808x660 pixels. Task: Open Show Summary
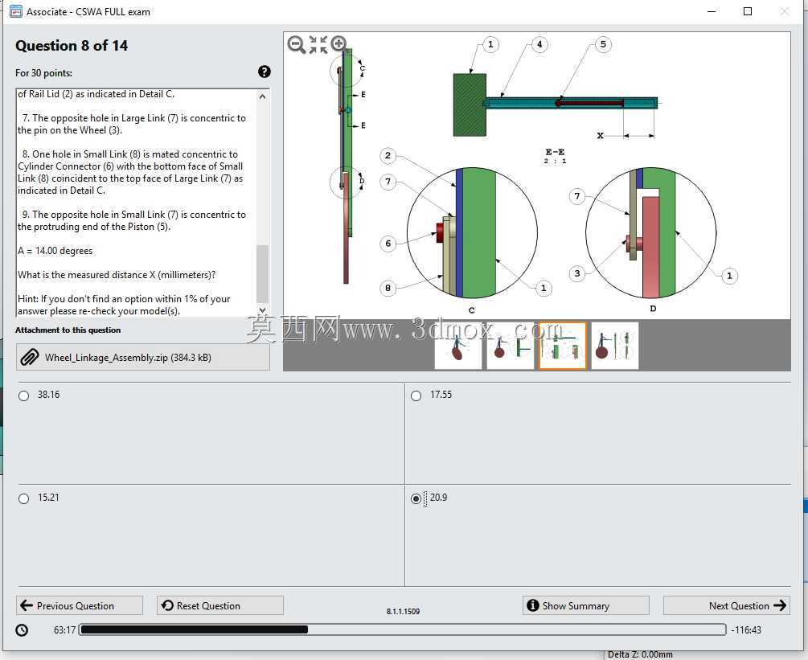click(586, 605)
